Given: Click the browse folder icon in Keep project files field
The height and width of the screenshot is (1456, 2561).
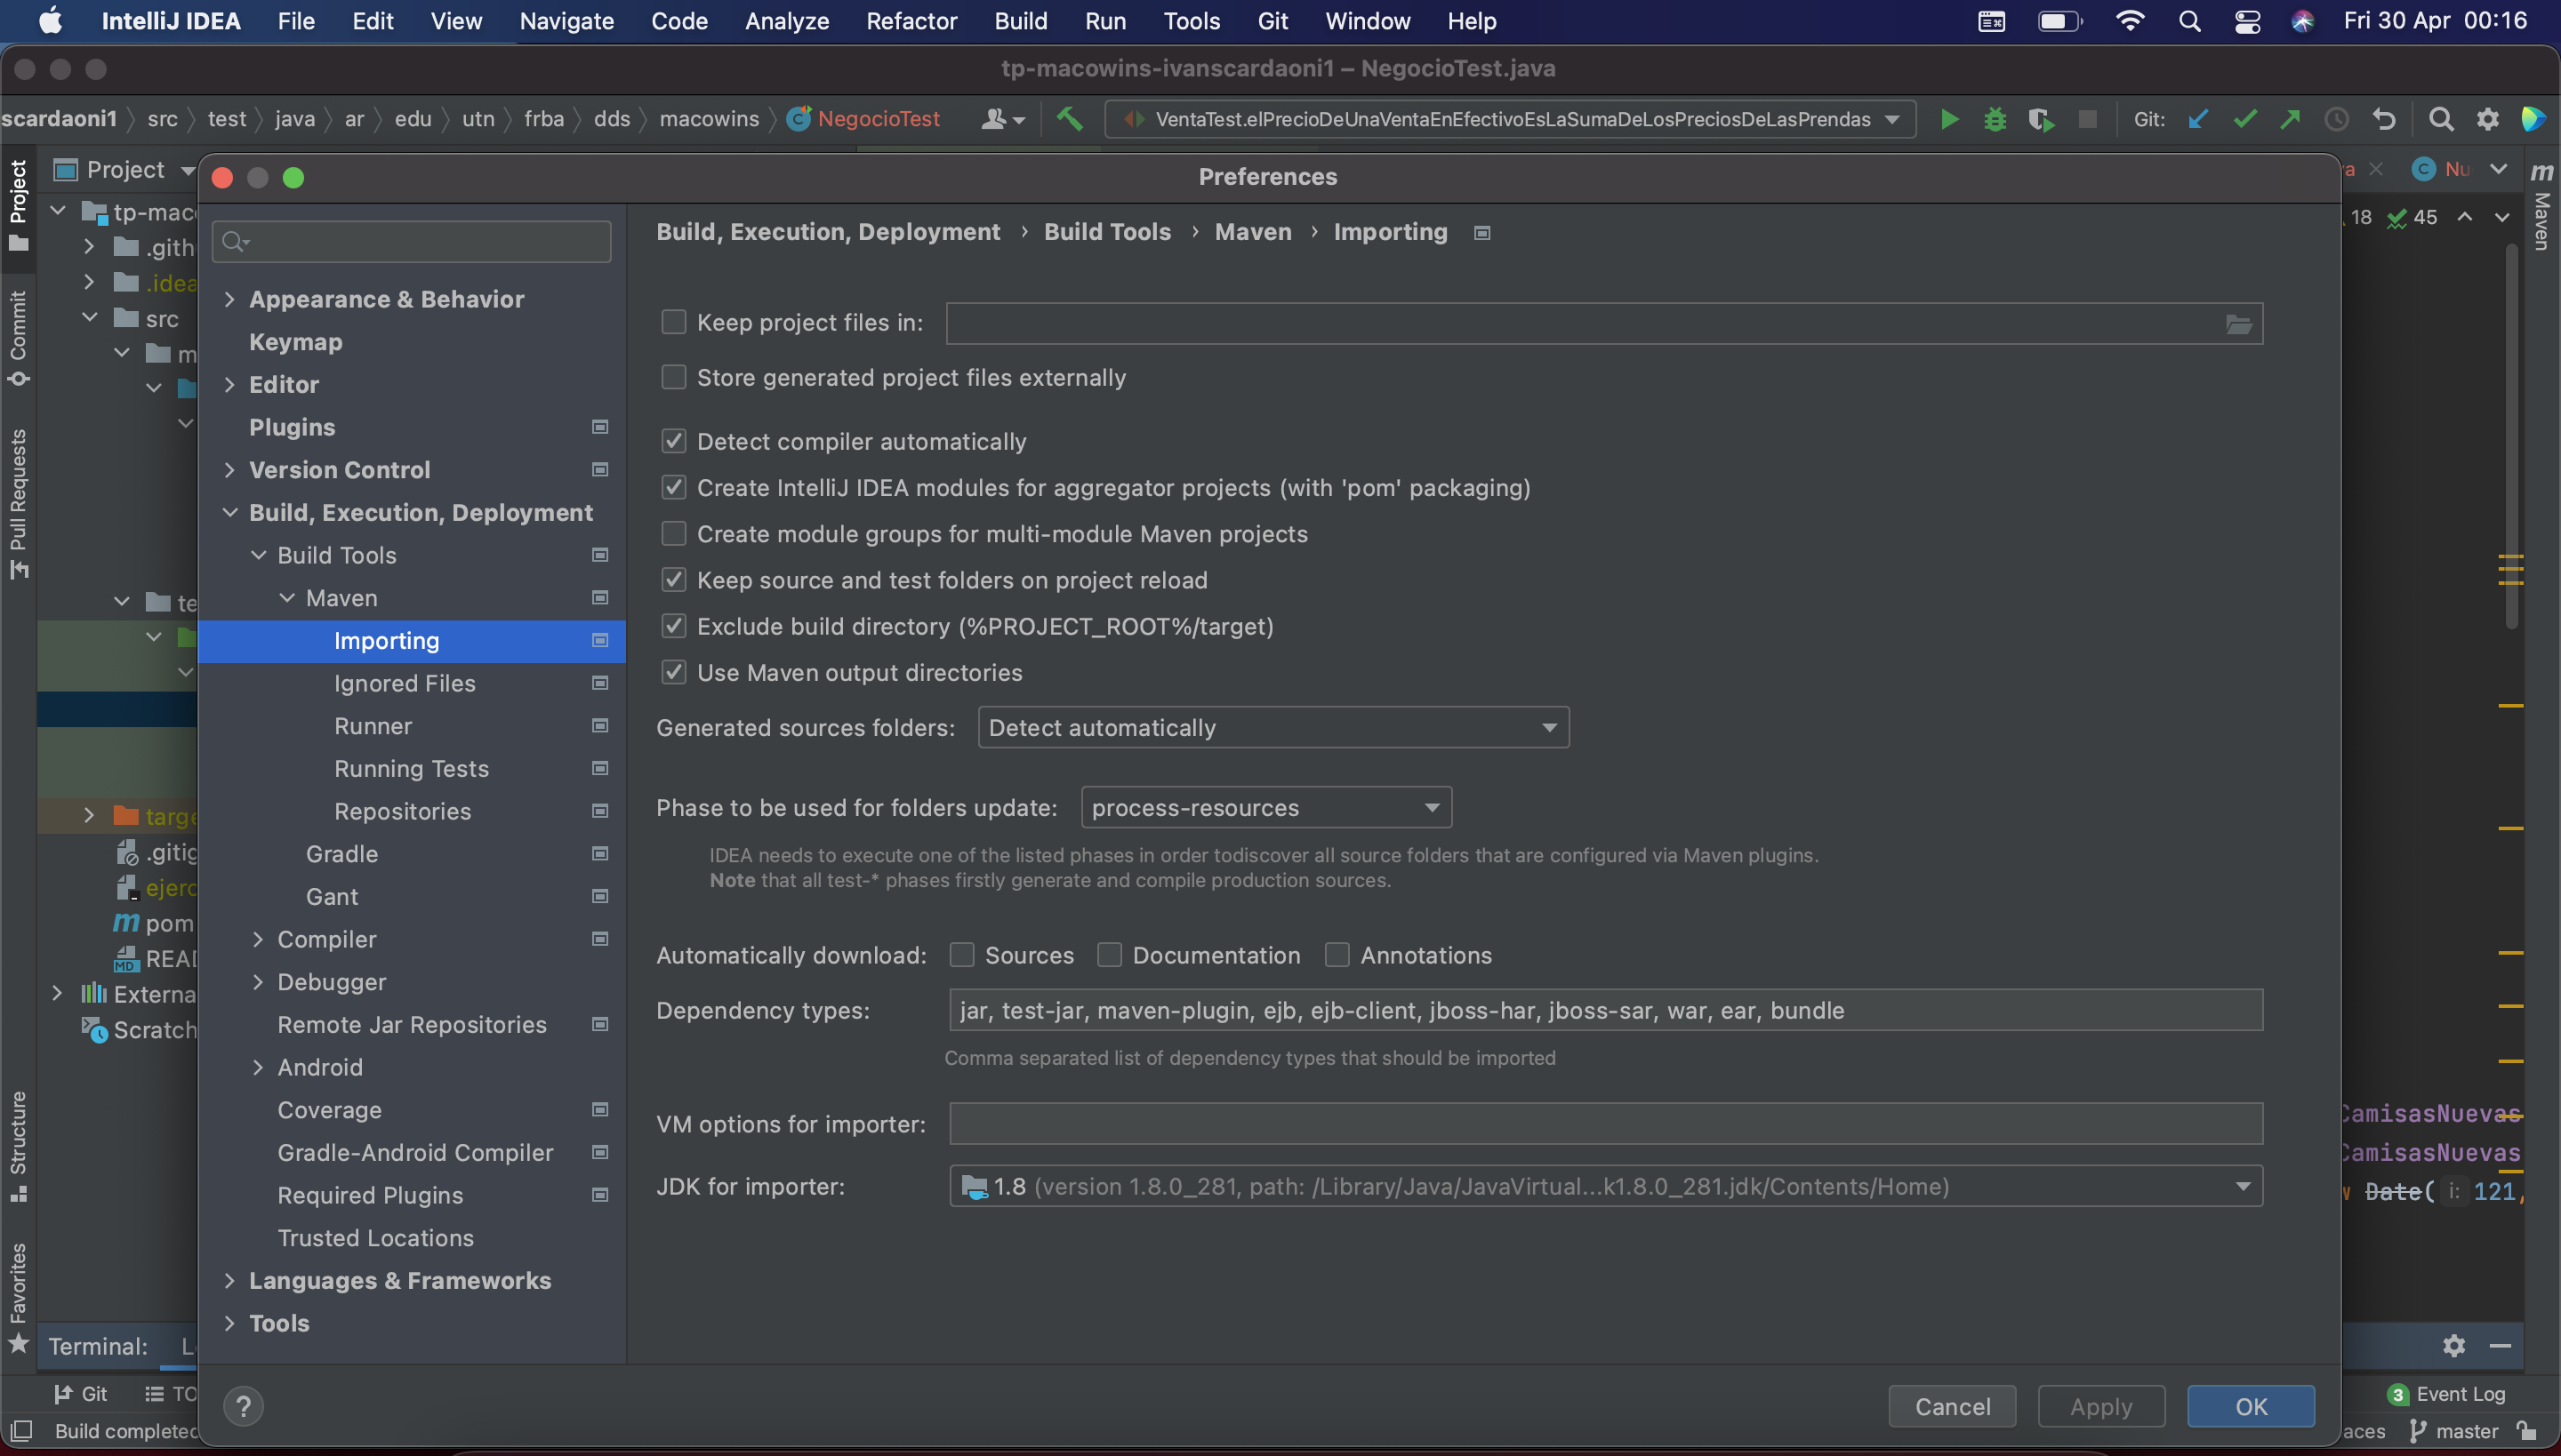Looking at the screenshot, I should (x=2238, y=324).
